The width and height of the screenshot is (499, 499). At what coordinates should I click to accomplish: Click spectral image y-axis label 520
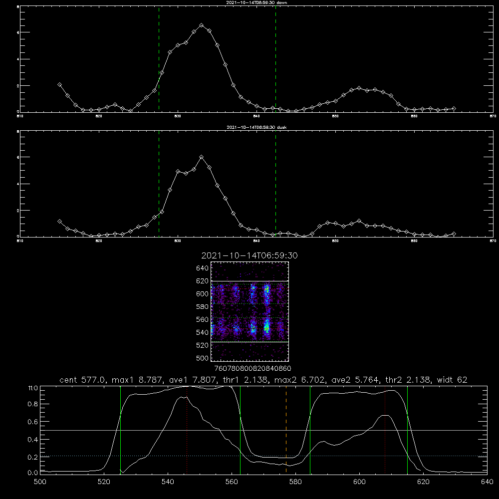click(202, 345)
